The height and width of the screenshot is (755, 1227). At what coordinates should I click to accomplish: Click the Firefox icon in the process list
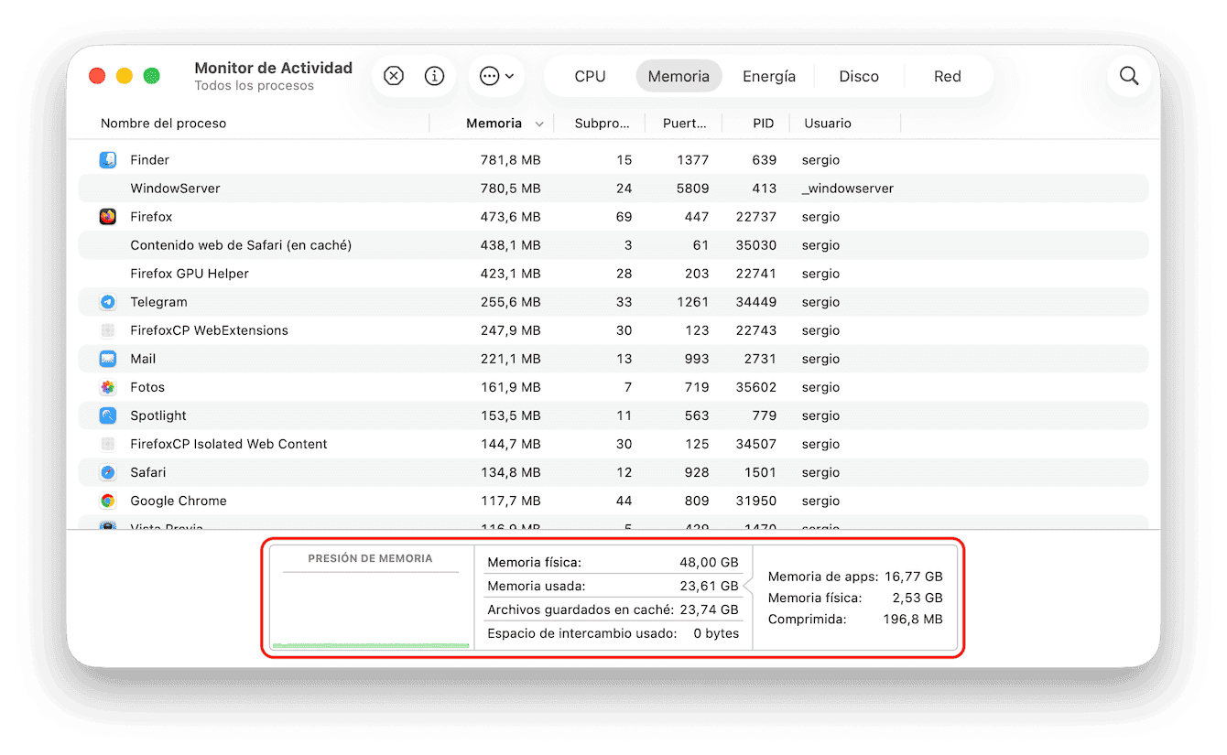pyautogui.click(x=108, y=217)
